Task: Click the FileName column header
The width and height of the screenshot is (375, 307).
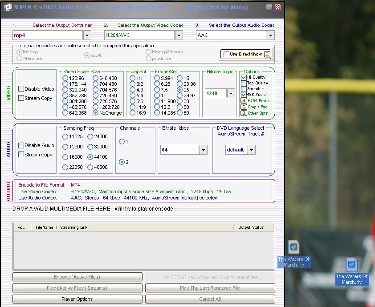Action: coord(44,227)
